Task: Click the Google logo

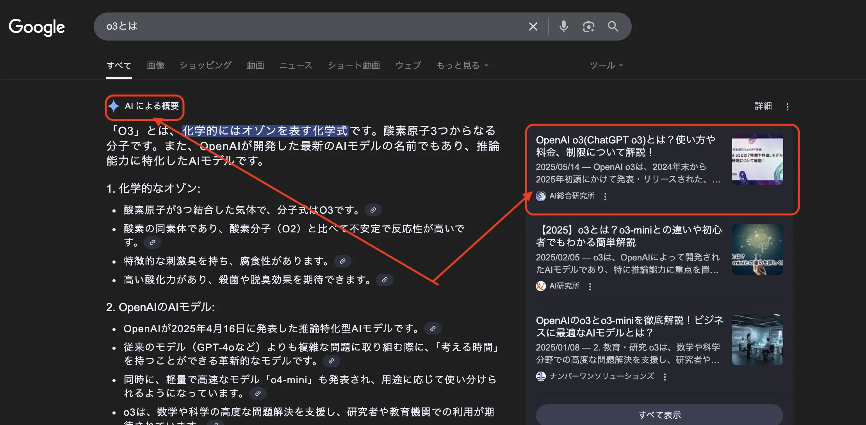Action: point(37,27)
